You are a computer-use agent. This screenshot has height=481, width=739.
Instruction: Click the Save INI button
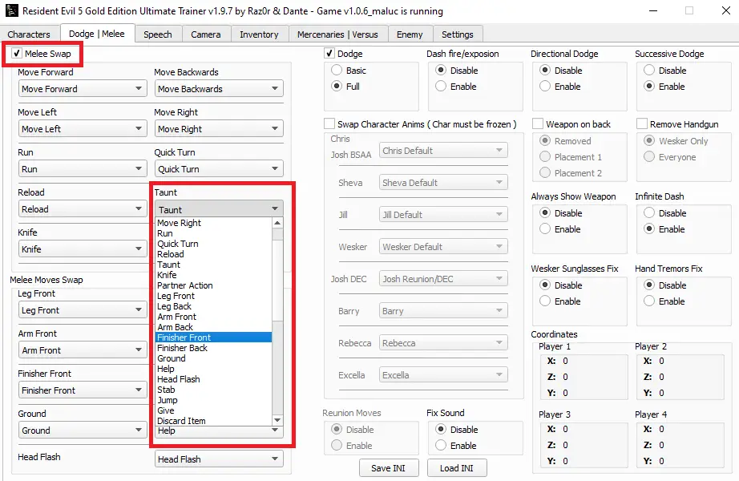pyautogui.click(x=388, y=468)
